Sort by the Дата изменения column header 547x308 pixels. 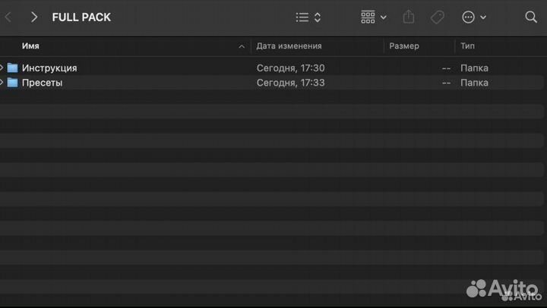(289, 46)
